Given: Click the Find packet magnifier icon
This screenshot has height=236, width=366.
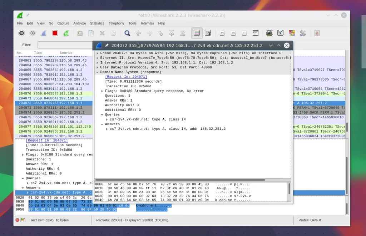Looking at the screenshot, I should coord(127,33).
